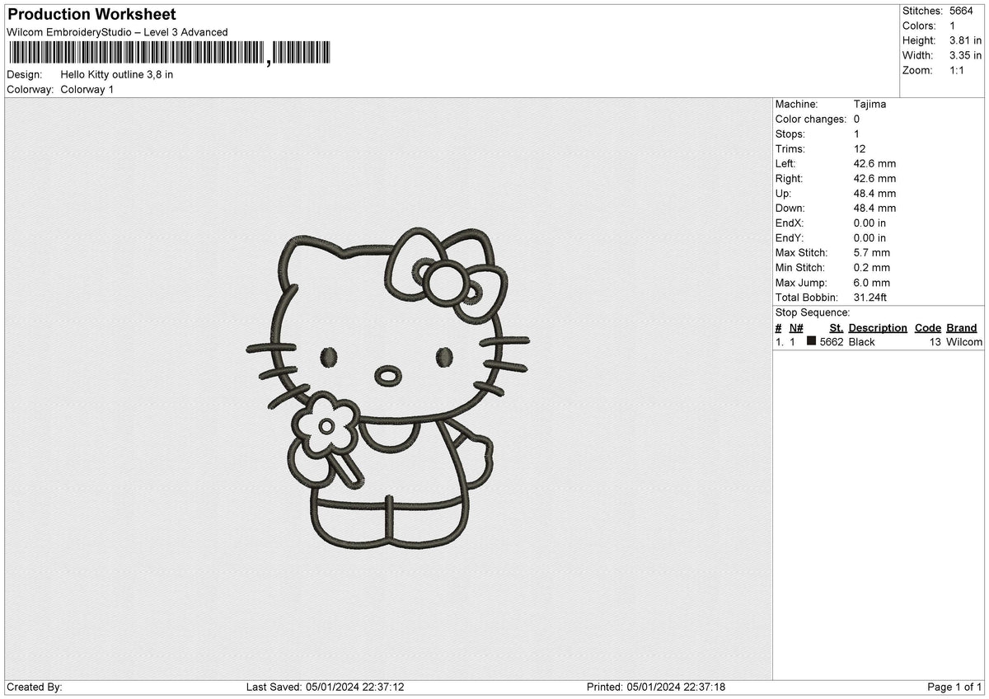Click the "Colorway:" label
This screenshot has height=699, width=989.
click(30, 89)
